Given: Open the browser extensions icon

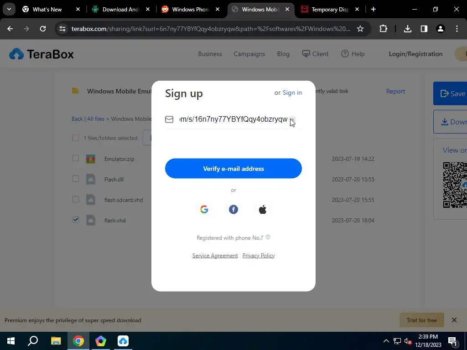Looking at the screenshot, I should 383,29.
